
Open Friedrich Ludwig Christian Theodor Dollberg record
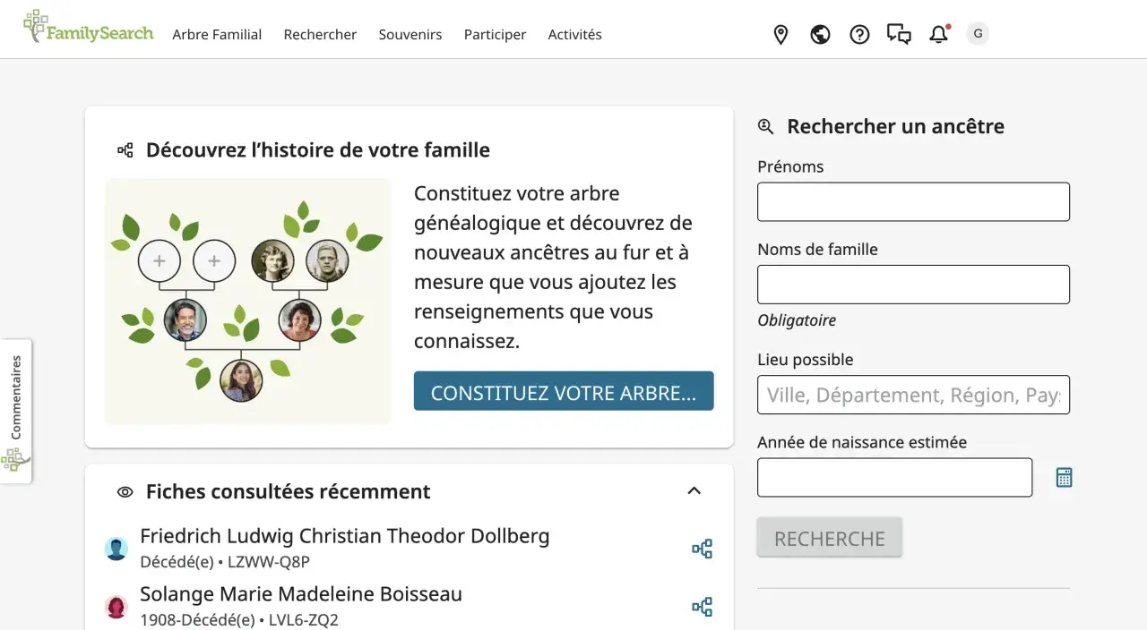tap(345, 536)
